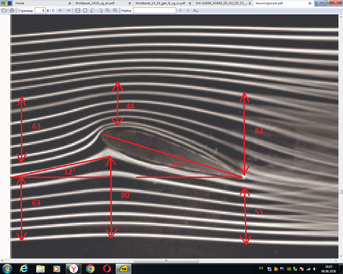The width and height of the screenshot is (343, 274).
Task: Click the Найти search text field
Action: click(155, 10)
